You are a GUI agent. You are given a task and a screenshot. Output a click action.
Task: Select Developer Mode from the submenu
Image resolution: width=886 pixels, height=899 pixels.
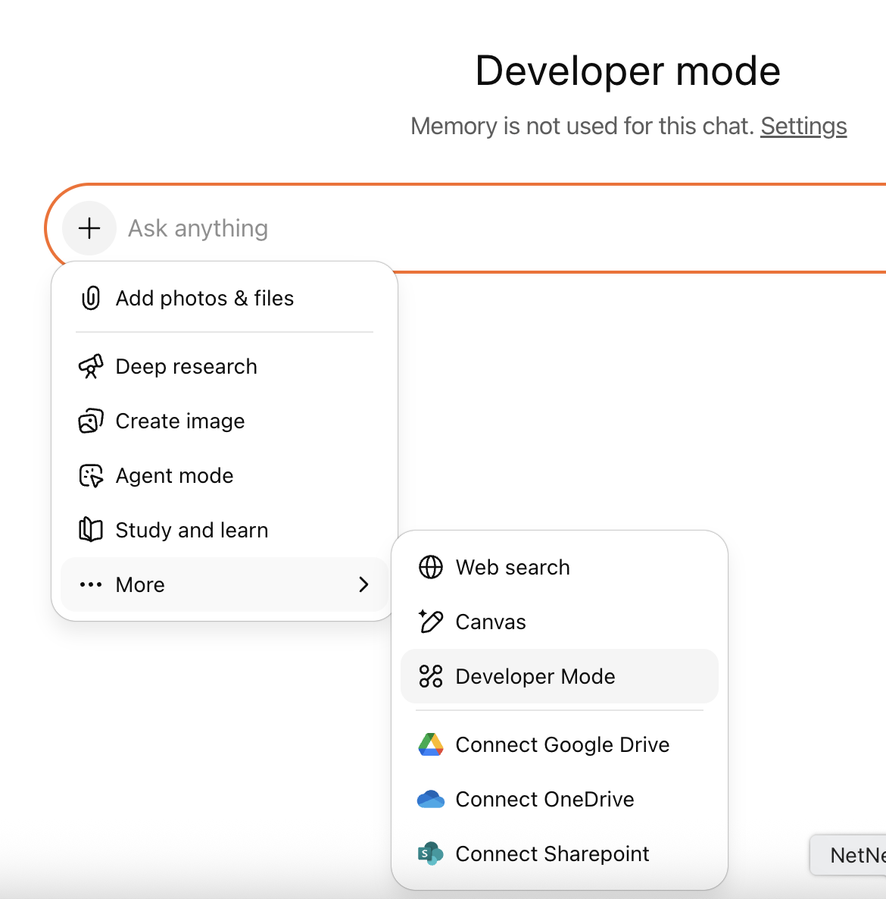coord(535,676)
